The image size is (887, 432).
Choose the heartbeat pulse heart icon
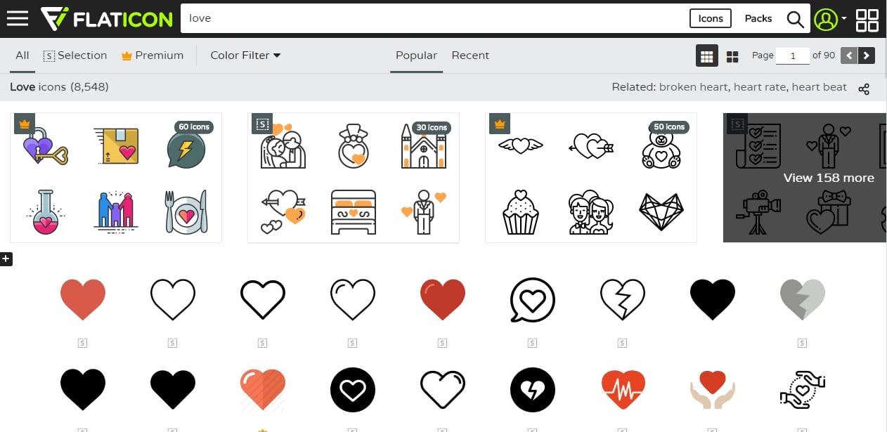pyautogui.click(x=623, y=389)
